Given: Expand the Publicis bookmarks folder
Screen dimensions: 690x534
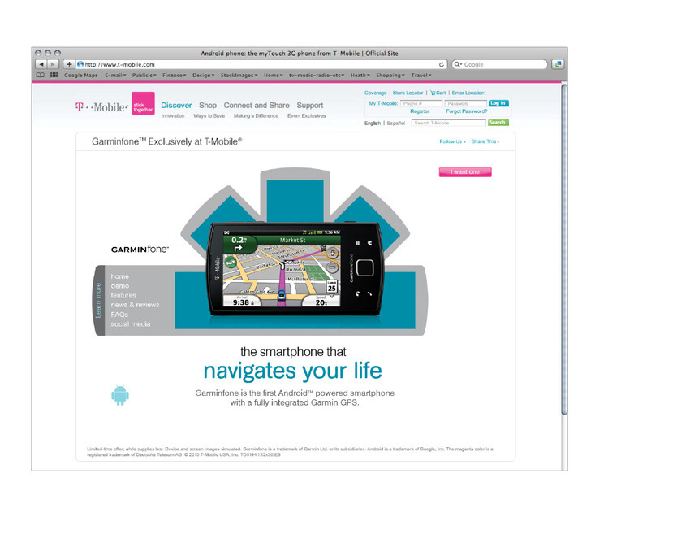Looking at the screenshot, I should (x=144, y=76).
